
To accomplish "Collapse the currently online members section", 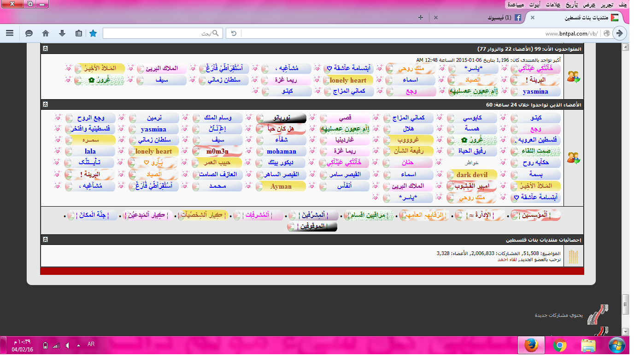I will [x=45, y=48].
